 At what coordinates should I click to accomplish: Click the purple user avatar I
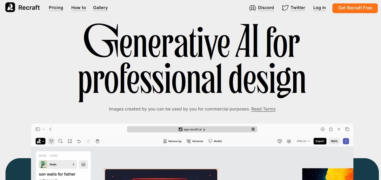coord(346,141)
